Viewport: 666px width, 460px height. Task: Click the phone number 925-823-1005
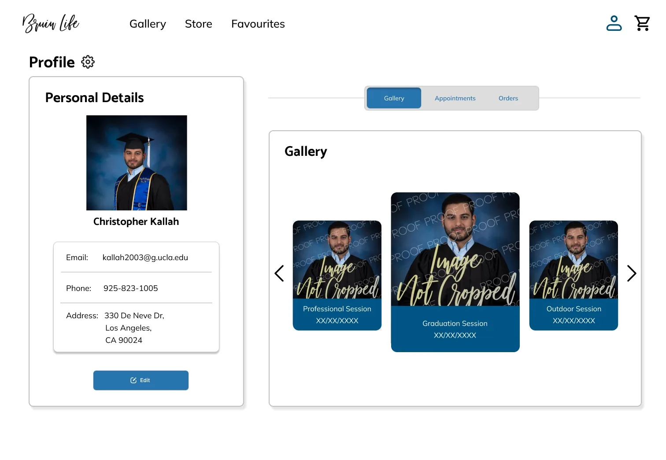[x=130, y=288]
